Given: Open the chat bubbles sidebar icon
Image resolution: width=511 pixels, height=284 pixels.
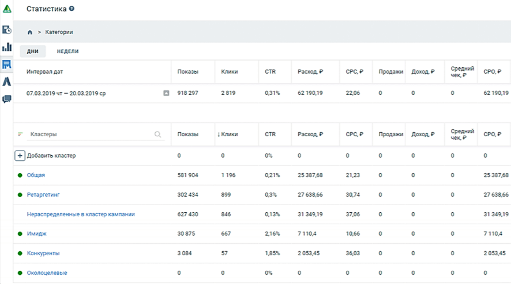Looking at the screenshot, I should point(7,99).
